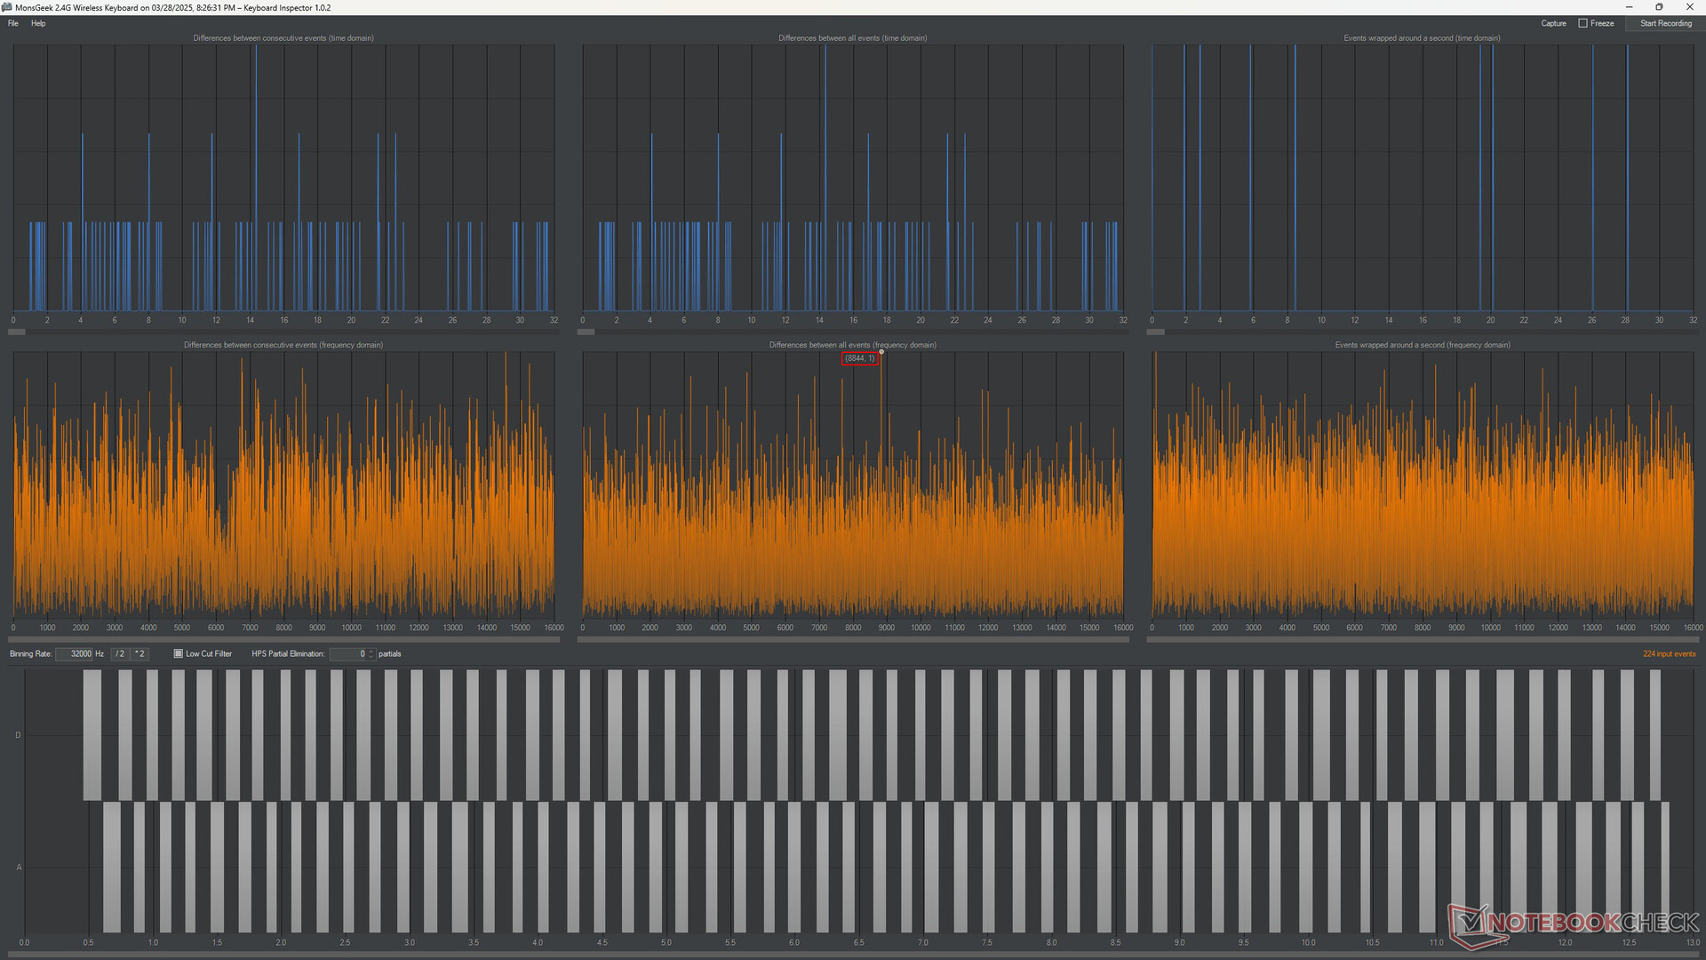1706x960 pixels.
Task: Decrease HPS partials with down arrow
Action: [371, 657]
